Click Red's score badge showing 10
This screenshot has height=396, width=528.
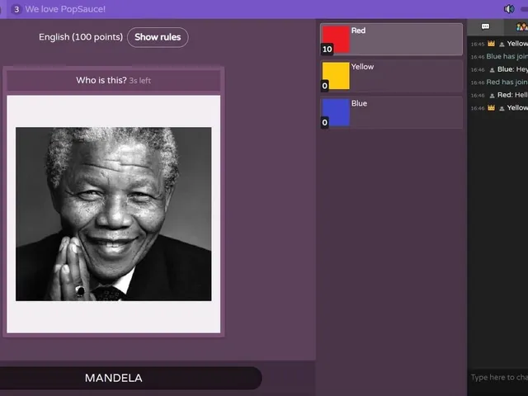pyautogui.click(x=327, y=49)
